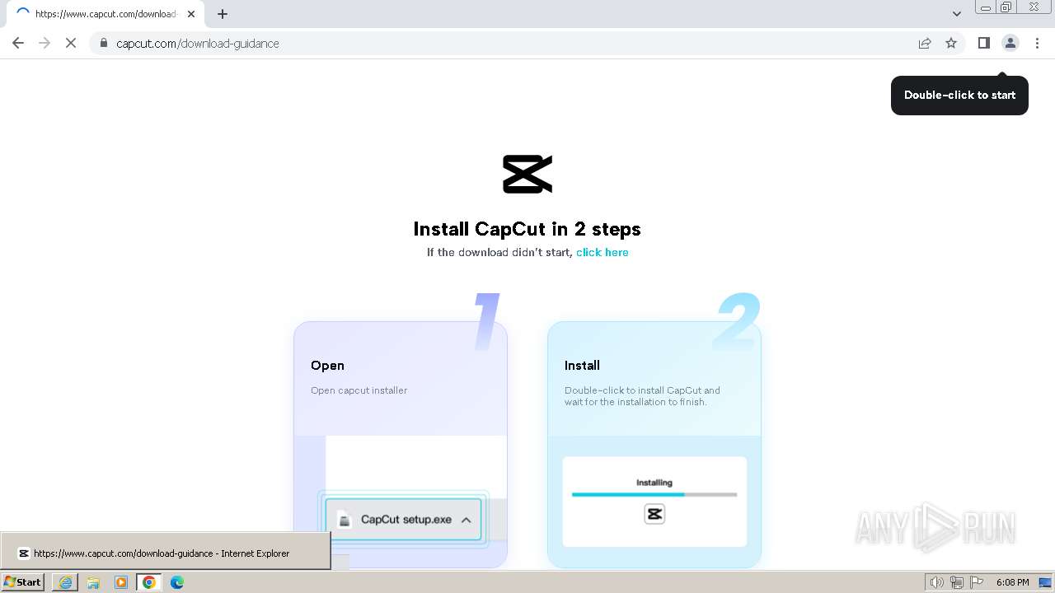Screen dimensions: 1055x593
Task: Click the volume speaker tray icon
Action: click(x=936, y=582)
